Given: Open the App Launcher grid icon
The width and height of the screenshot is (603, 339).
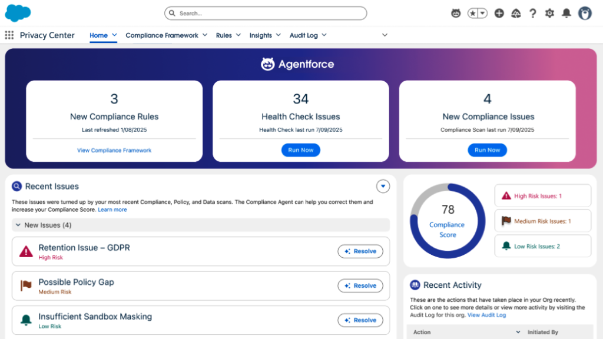Looking at the screenshot, I should [x=9, y=35].
